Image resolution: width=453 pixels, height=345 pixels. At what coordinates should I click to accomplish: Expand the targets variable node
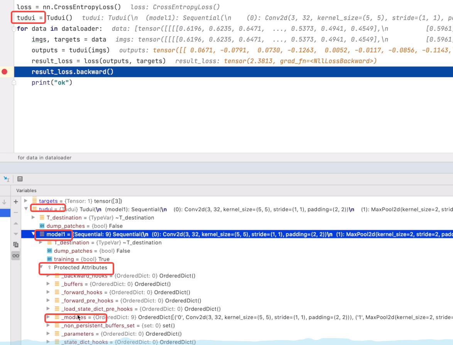pos(26,200)
